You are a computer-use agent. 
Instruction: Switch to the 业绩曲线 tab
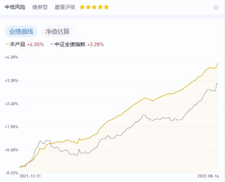point(21,31)
